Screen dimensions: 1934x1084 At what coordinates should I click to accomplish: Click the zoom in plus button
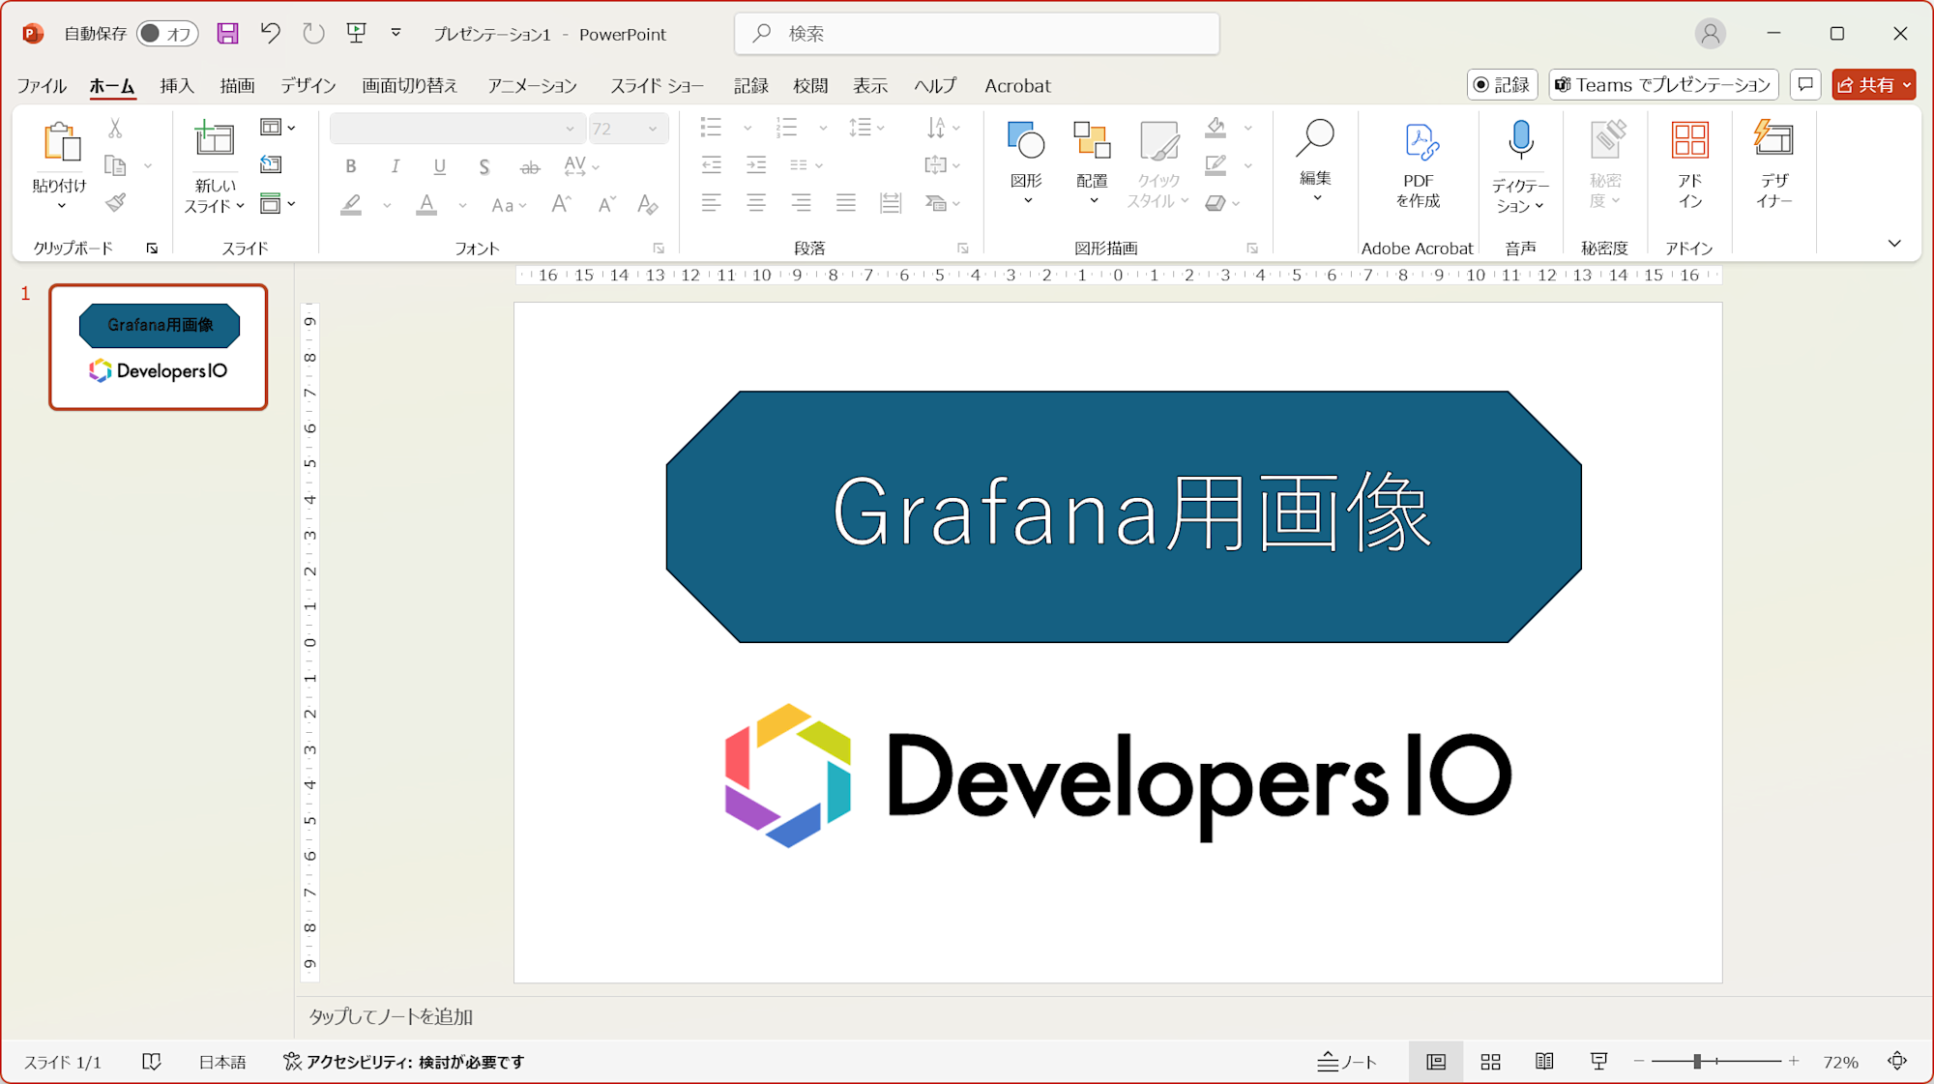[x=1794, y=1062]
